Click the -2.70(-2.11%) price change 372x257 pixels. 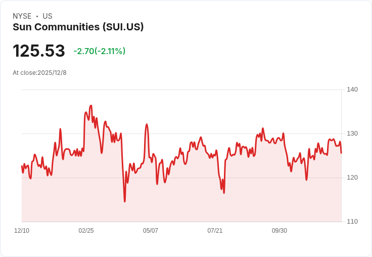pyautogui.click(x=100, y=51)
